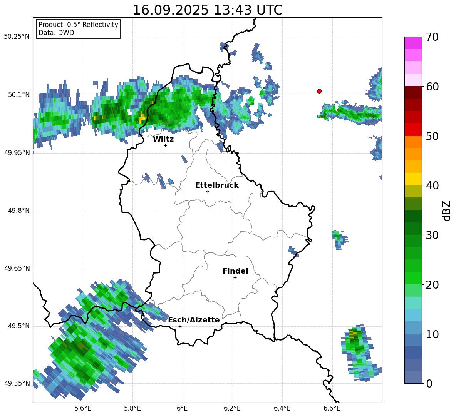This screenshot has width=456, height=416.
Task: Click the 40 value on the colorbar
Action: pos(432,185)
